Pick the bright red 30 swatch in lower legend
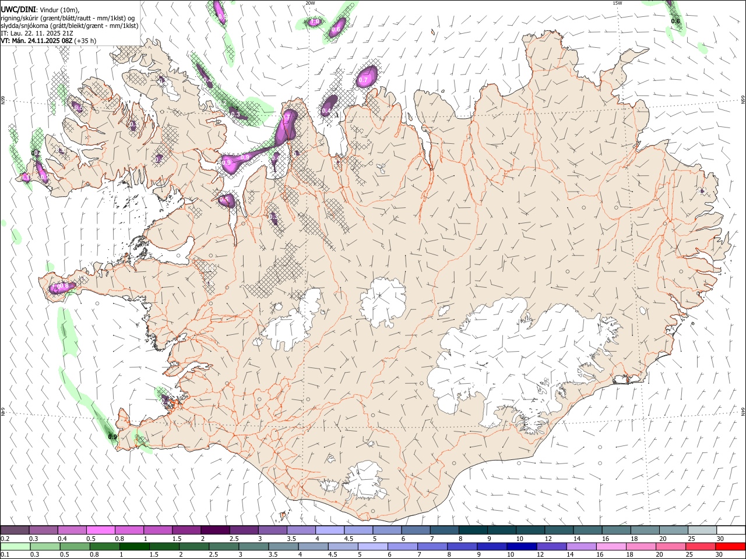This screenshot has height=559, width=746. click(x=731, y=547)
